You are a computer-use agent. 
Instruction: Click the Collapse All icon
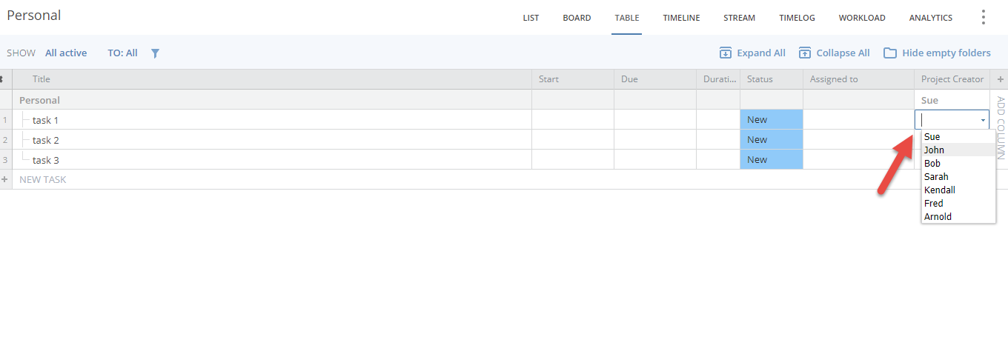coord(805,53)
